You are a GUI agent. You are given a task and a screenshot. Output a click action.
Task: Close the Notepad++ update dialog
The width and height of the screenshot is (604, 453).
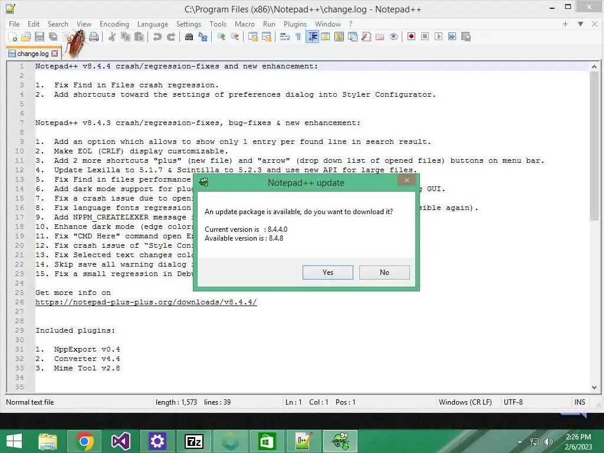click(407, 180)
